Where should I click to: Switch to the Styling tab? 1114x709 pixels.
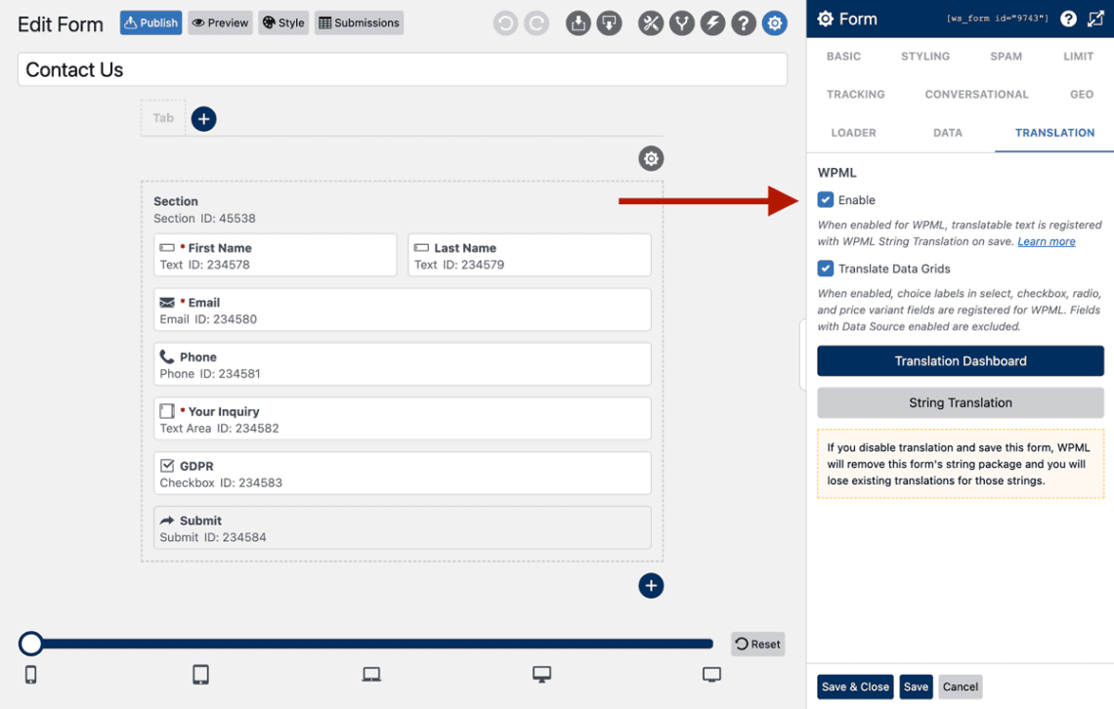pos(925,56)
